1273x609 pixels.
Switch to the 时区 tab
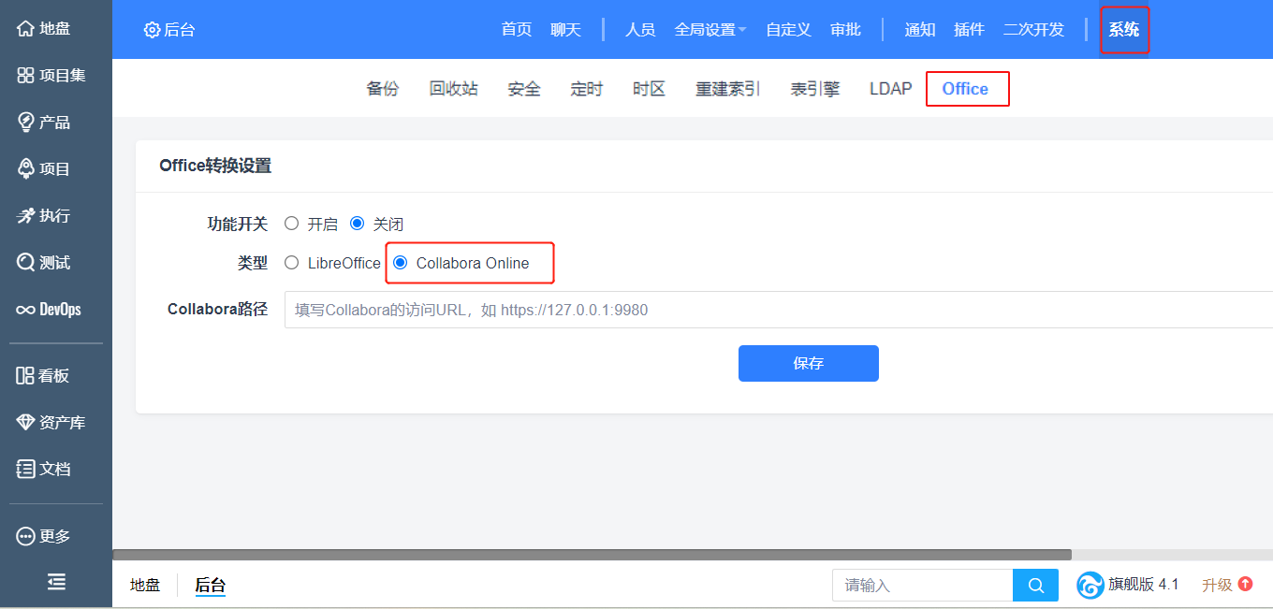tap(649, 89)
